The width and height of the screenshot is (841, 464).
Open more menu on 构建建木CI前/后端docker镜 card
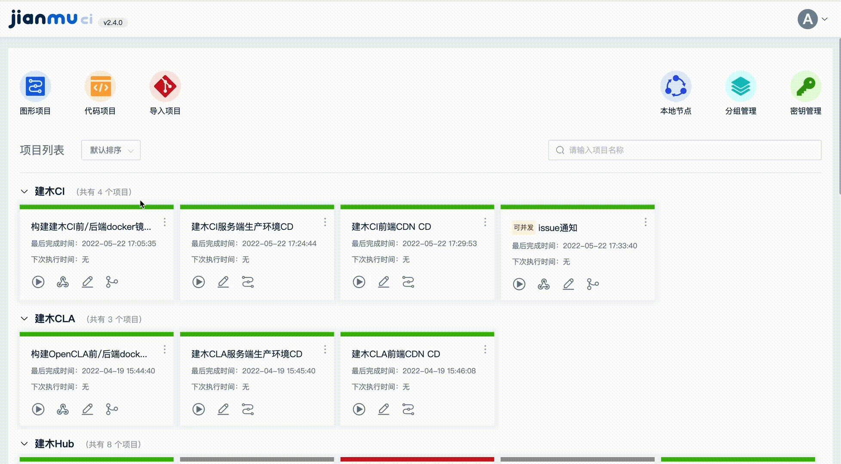click(165, 222)
